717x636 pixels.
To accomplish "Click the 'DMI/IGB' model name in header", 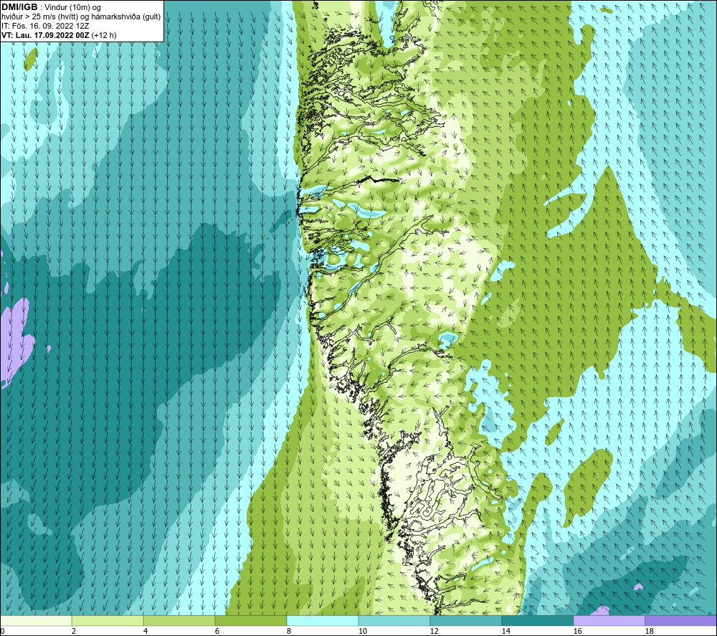I will 19,7.
